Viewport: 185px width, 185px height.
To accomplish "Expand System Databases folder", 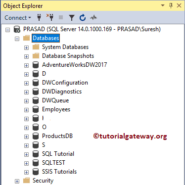I will [26, 47].
